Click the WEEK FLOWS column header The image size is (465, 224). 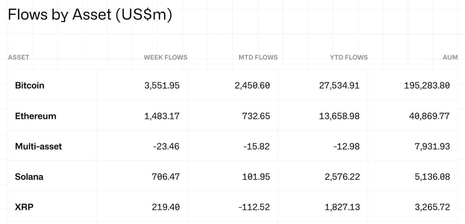(x=166, y=57)
